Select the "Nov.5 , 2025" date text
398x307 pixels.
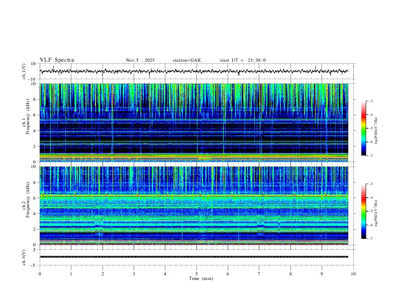(x=140, y=60)
